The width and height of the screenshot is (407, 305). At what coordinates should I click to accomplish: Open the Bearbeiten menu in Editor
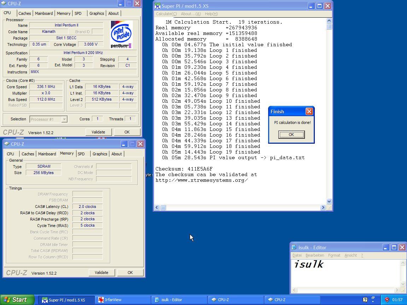[x=315, y=256]
